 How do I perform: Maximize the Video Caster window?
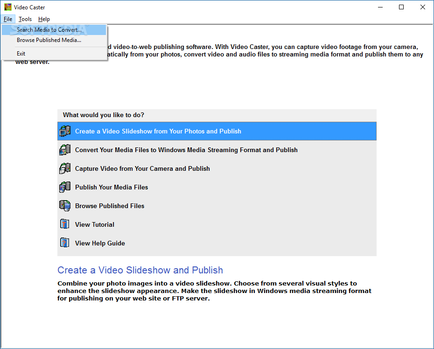pyautogui.click(x=401, y=7)
